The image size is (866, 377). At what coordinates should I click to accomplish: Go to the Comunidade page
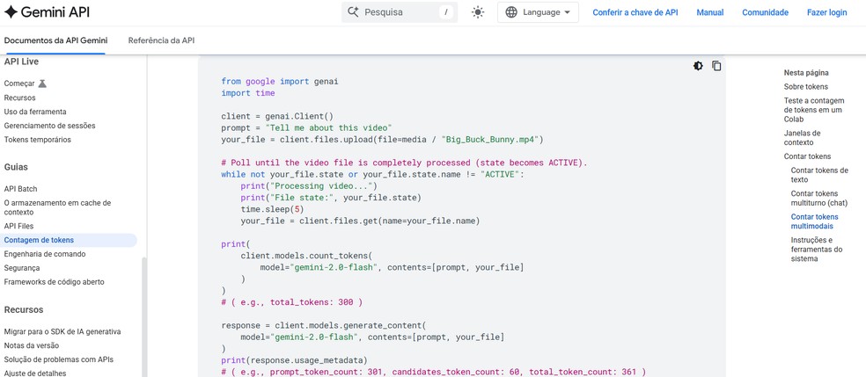(765, 12)
